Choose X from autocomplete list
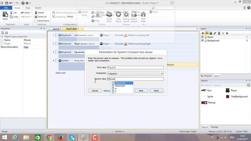Viewport: 251px width, 141px height. click(x=116, y=89)
